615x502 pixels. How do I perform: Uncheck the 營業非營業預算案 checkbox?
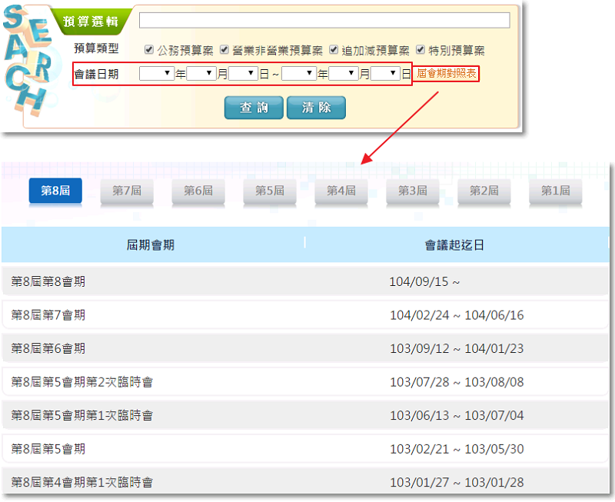224,51
